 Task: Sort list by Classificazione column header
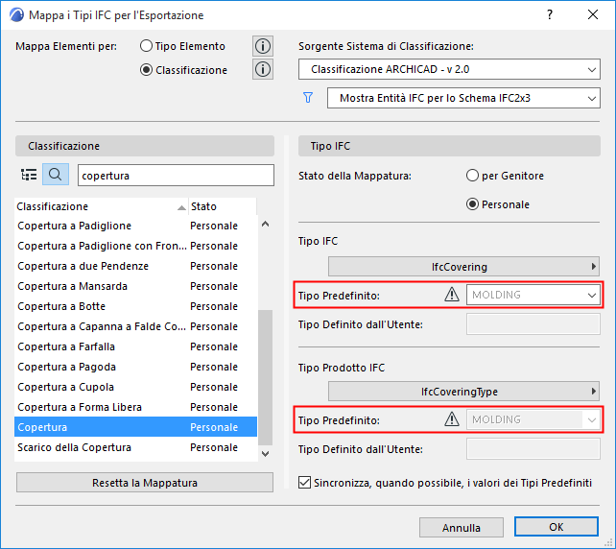(96, 206)
